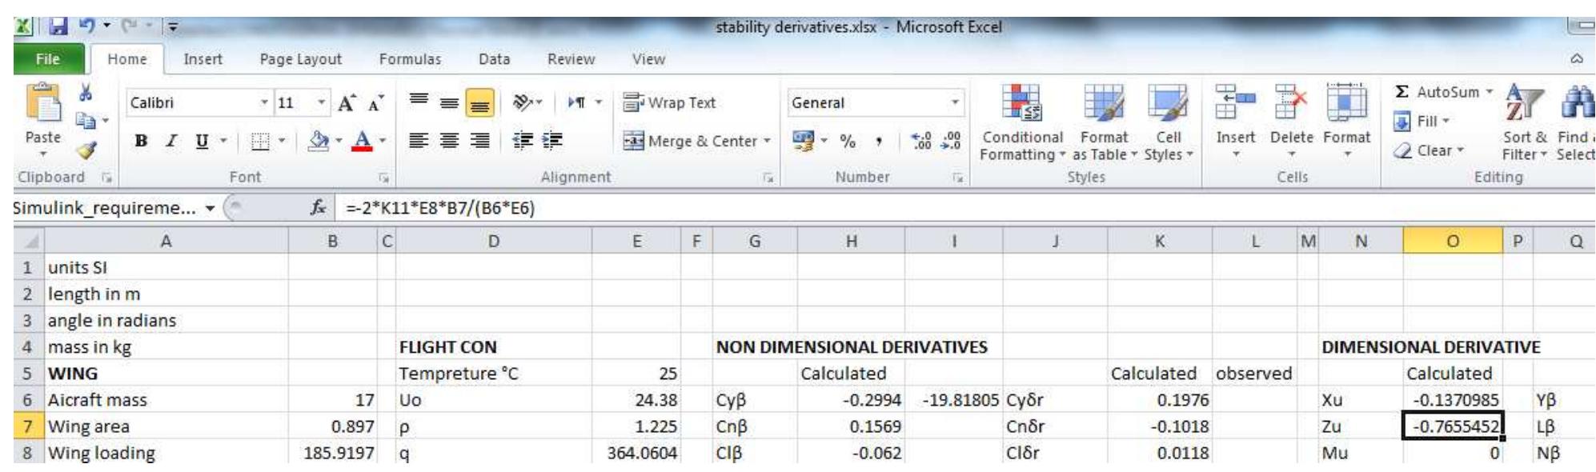The height and width of the screenshot is (472, 1596).
Task: Open the Calibri font name dropdown
Action: pyautogui.click(x=264, y=102)
